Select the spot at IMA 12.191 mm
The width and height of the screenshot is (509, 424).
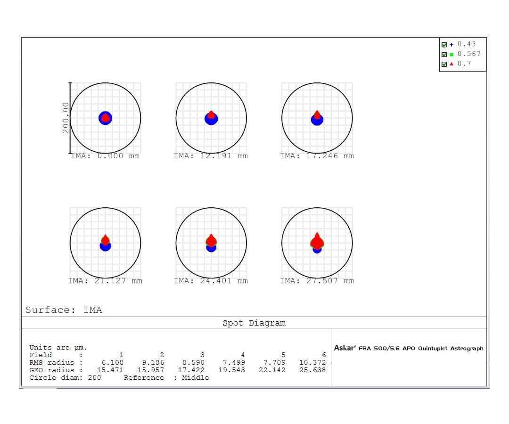[x=211, y=118]
